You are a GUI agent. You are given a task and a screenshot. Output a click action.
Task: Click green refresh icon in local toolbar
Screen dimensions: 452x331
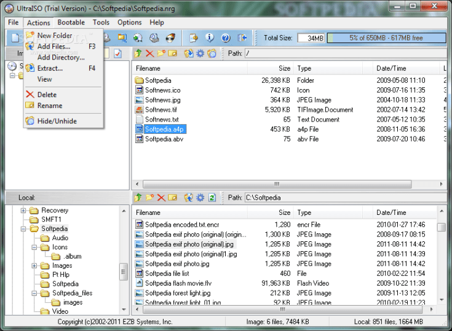tap(212, 198)
